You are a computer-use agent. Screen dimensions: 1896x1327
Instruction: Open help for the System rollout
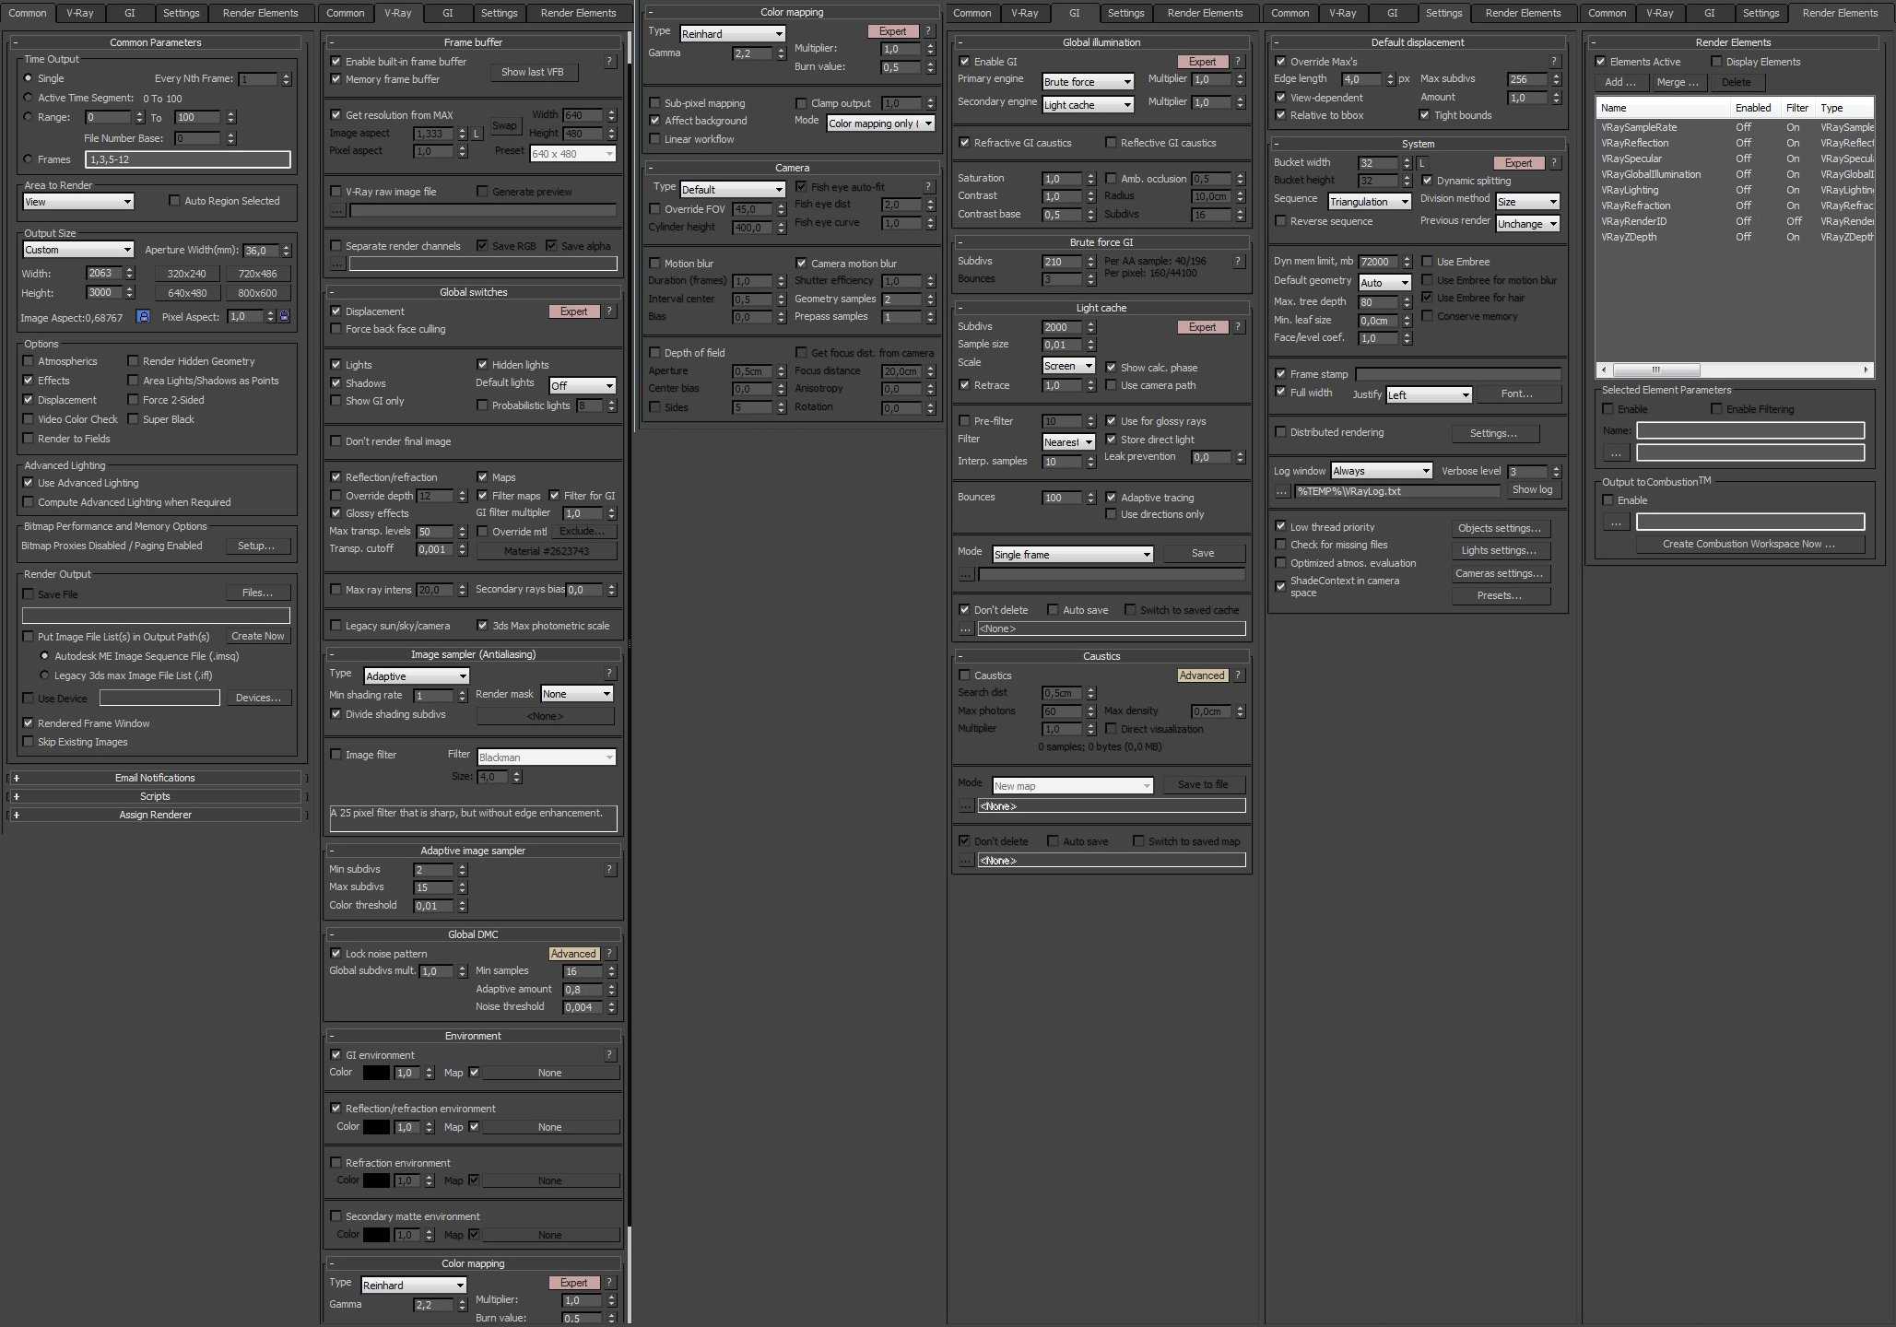1554,163
